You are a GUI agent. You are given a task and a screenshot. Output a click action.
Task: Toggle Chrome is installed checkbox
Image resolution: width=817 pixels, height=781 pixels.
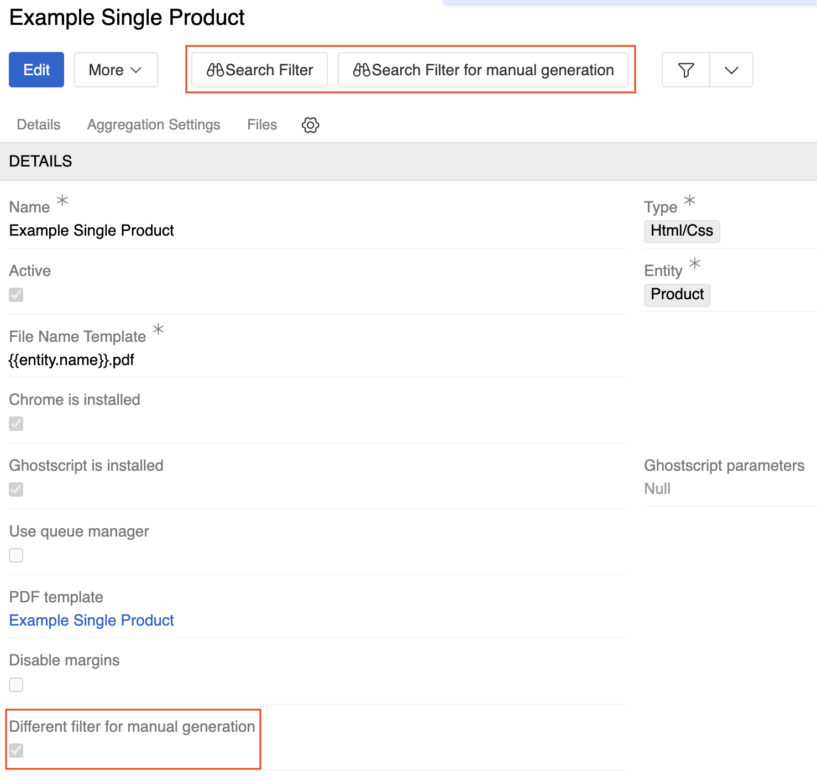tap(17, 424)
